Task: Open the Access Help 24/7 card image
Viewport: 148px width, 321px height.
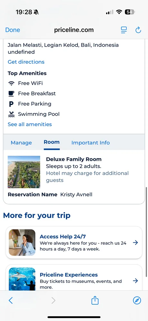Action: pos(22,242)
